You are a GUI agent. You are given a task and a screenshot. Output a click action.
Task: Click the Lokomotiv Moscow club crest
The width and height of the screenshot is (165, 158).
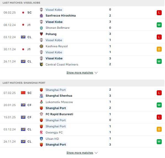pos(41,102)
